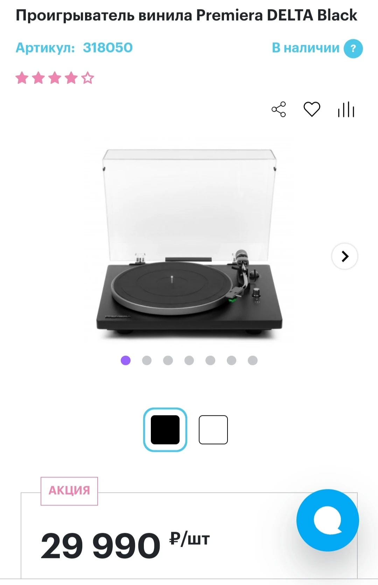This screenshot has width=378, height=585.
Task: Tap the share icon
Action: tap(279, 109)
